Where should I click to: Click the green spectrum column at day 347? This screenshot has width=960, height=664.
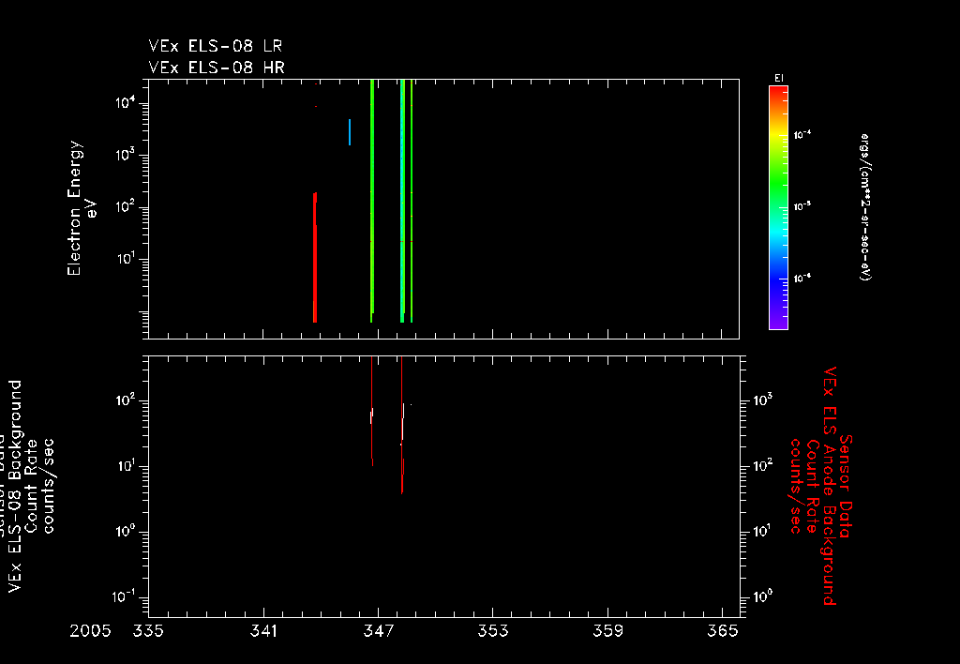point(371,201)
